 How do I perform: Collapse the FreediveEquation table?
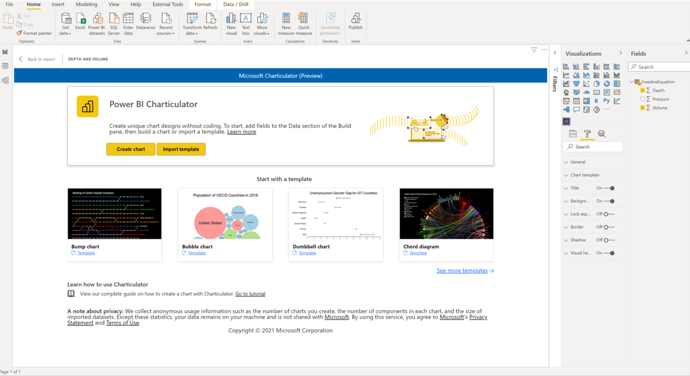[631, 82]
